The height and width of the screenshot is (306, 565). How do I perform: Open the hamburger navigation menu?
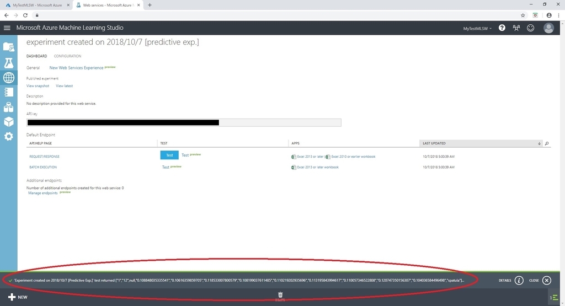[7, 28]
